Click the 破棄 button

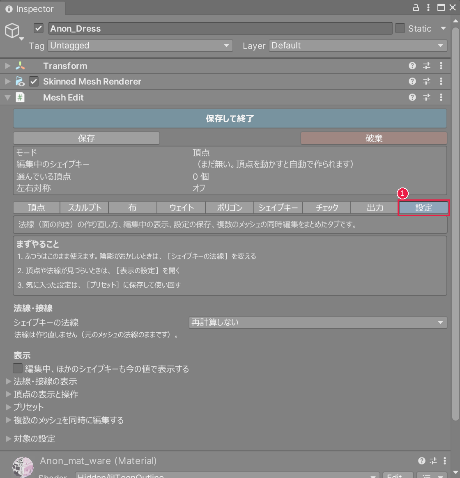coord(374,138)
